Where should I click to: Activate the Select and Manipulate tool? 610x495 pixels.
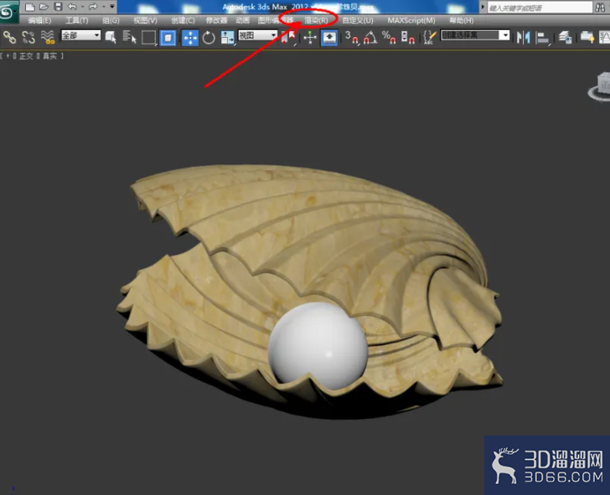coord(310,38)
